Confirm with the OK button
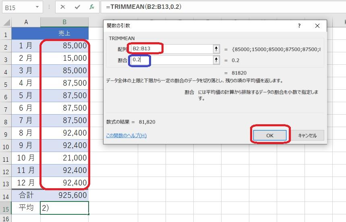The image size is (346, 222). [269, 135]
